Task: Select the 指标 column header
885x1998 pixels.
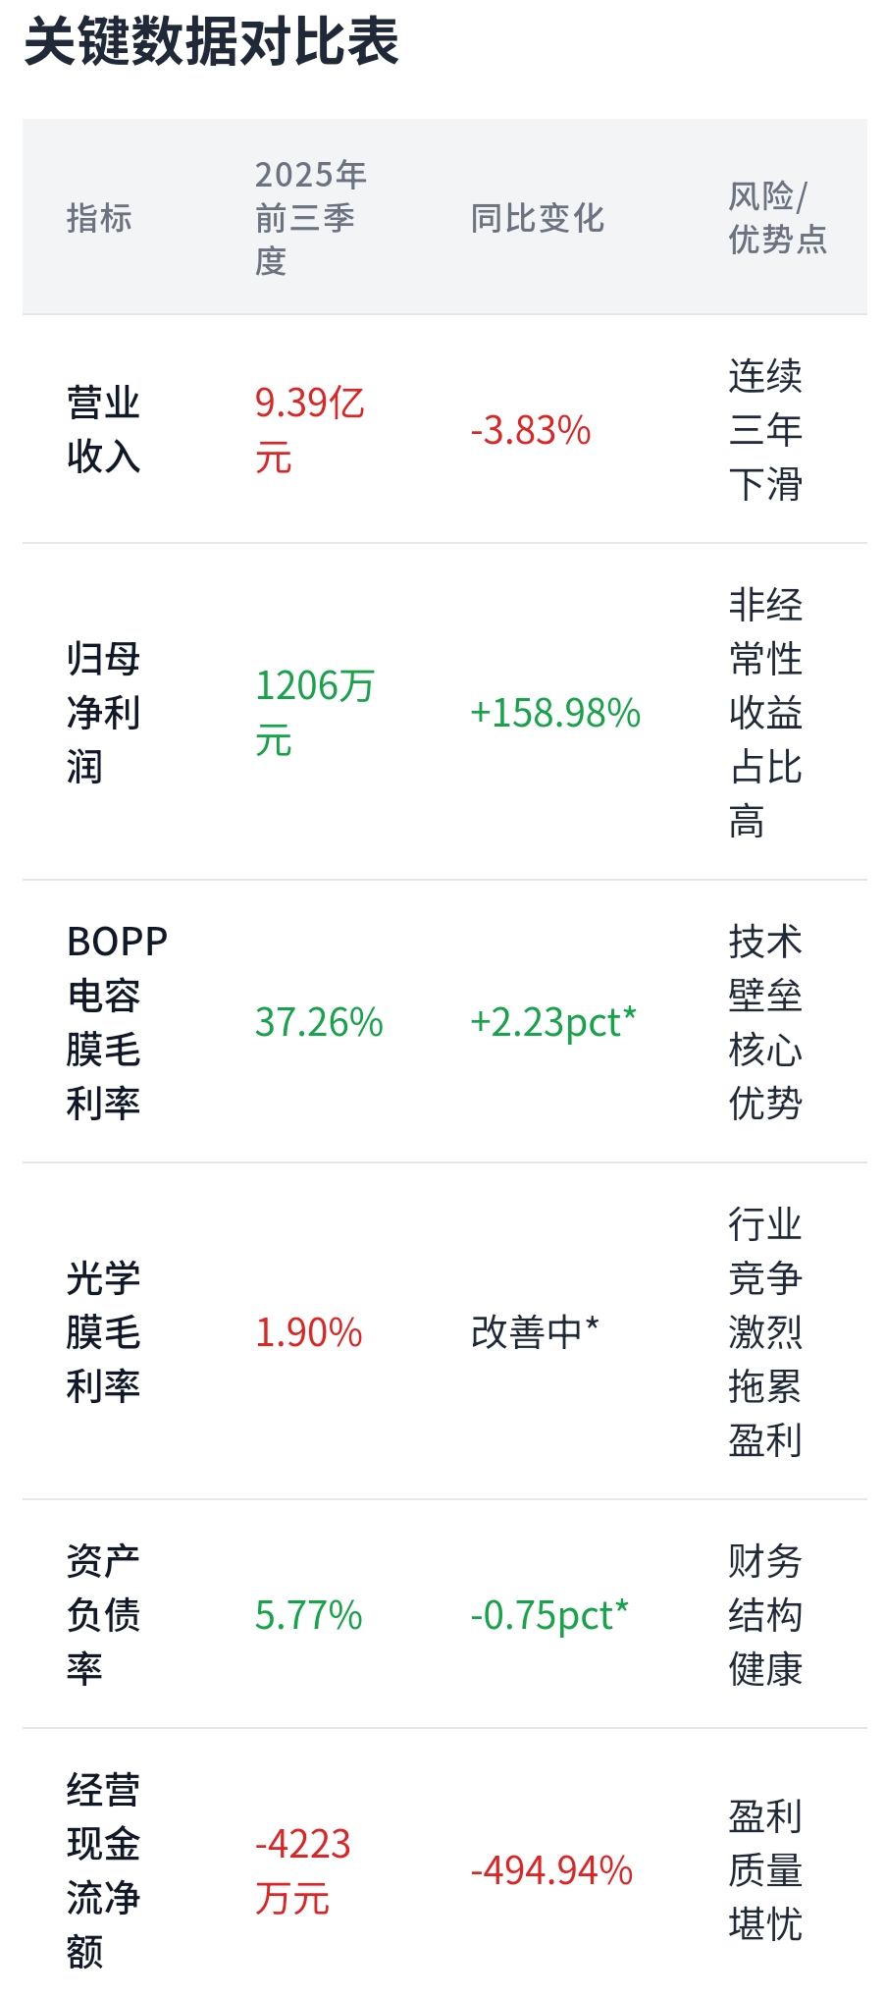Action: click(99, 218)
